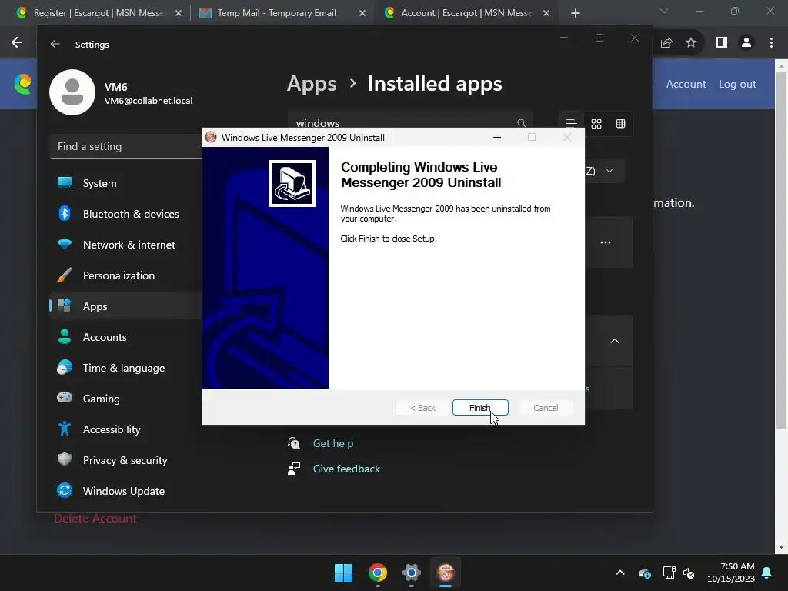
Task: Open the Chrome side panel
Action: point(722,43)
